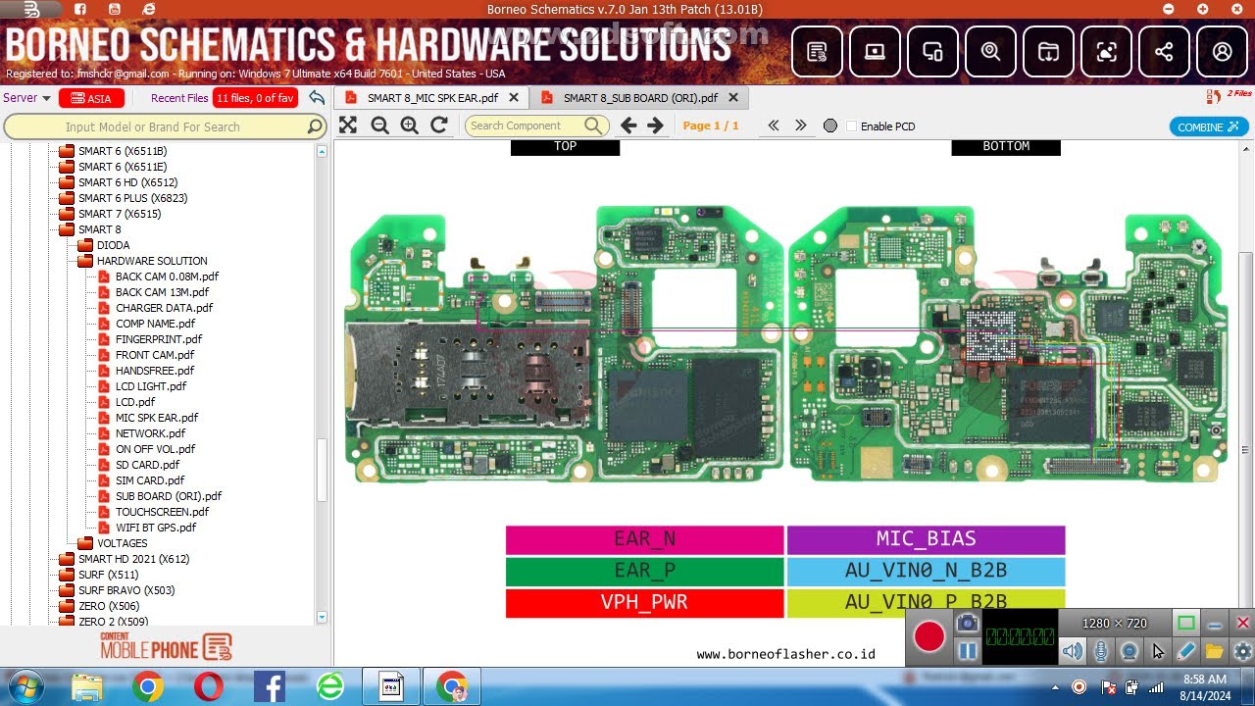1255x706 pixels.
Task: Toggle recorder system audio speaker
Action: 1073,651
